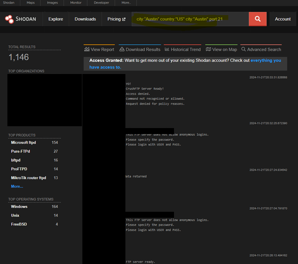Expand More... under Top Products
Screen dimensions: 298x264
tap(17, 186)
